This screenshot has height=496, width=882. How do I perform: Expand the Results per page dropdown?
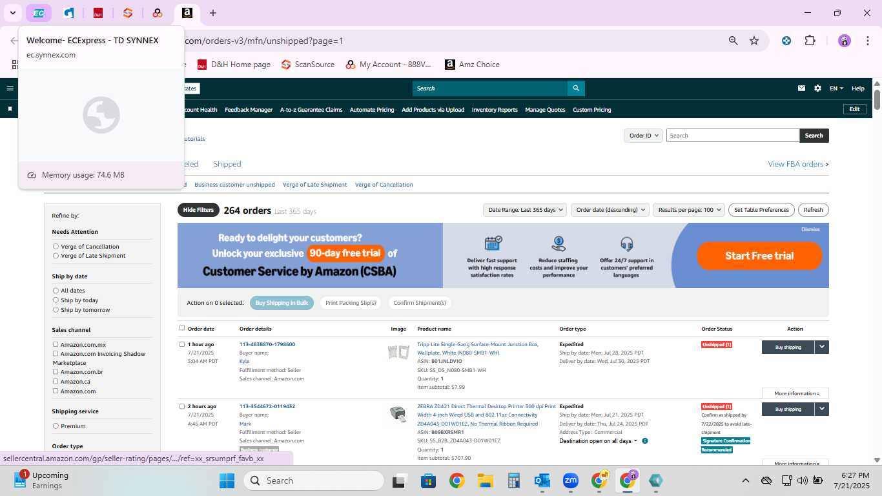pyautogui.click(x=688, y=210)
